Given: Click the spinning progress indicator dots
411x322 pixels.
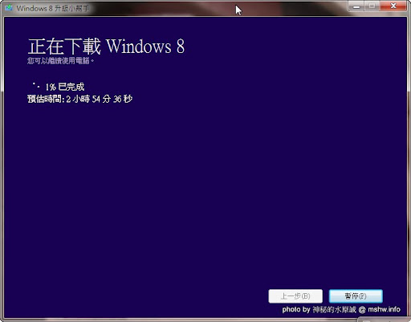Looking at the screenshot, I should (x=36, y=85).
